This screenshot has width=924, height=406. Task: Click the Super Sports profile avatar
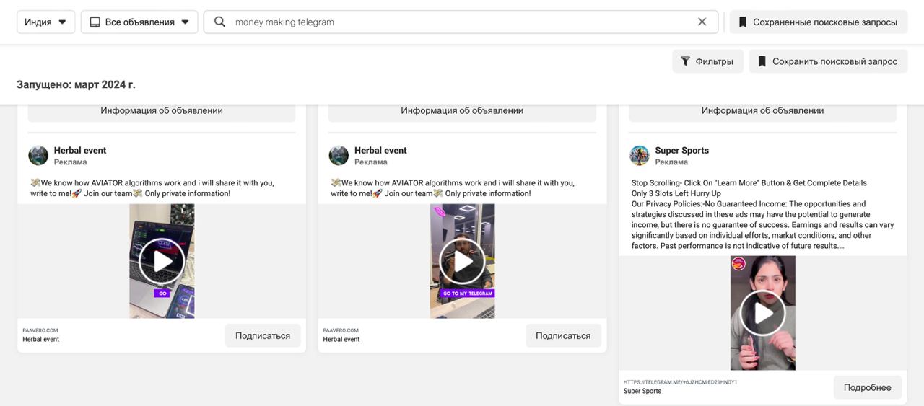coord(640,156)
